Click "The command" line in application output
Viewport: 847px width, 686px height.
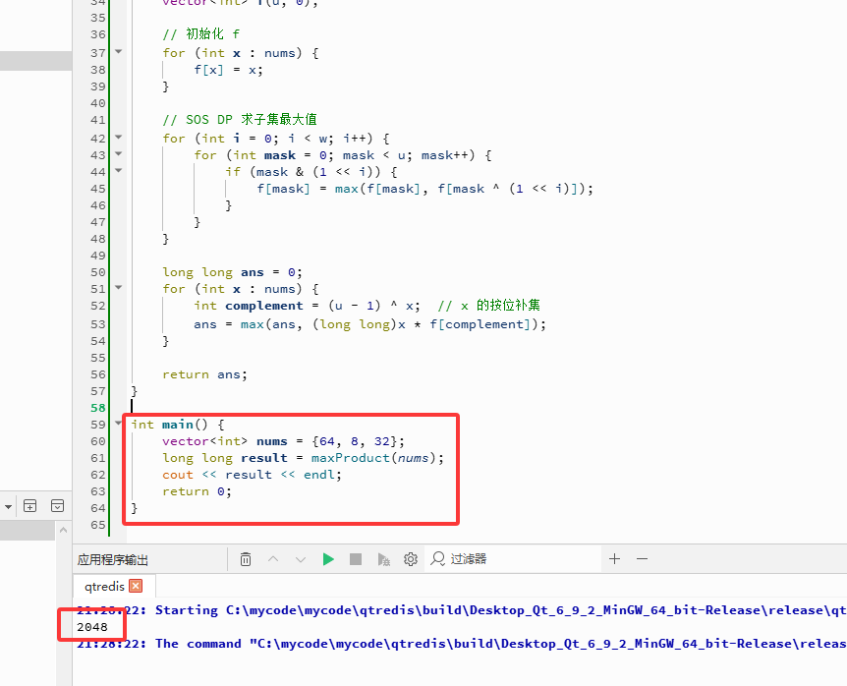(461, 644)
